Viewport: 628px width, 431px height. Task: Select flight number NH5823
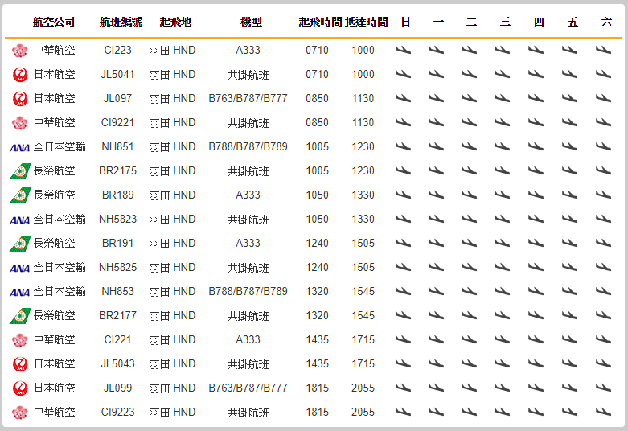click(117, 219)
